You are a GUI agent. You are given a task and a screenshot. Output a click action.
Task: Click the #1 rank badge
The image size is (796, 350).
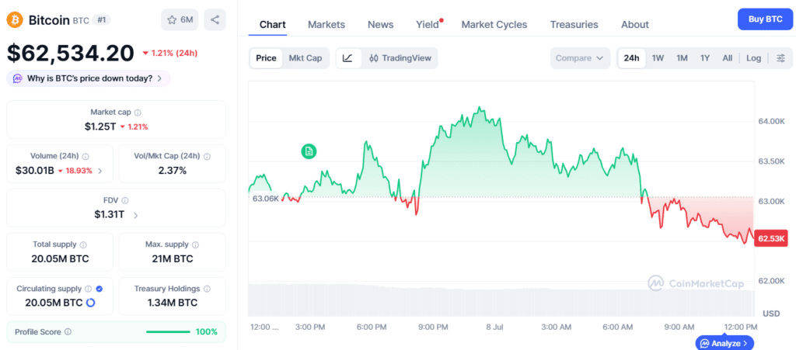coord(102,19)
